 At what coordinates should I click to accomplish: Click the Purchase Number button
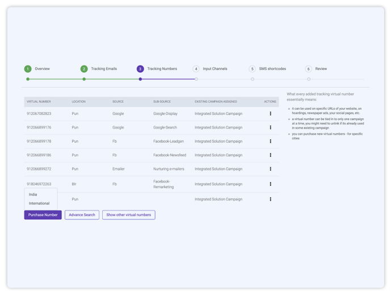[x=43, y=215]
